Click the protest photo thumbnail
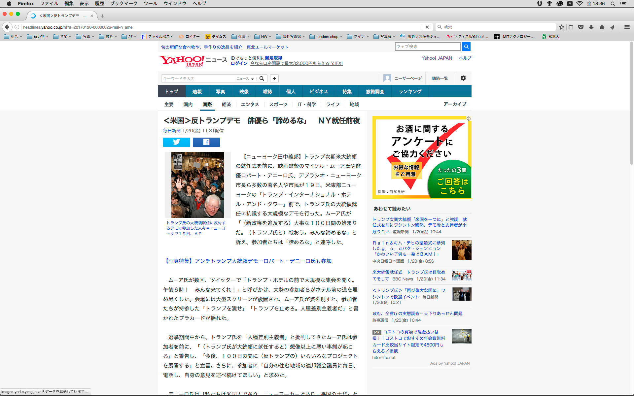 197,184
